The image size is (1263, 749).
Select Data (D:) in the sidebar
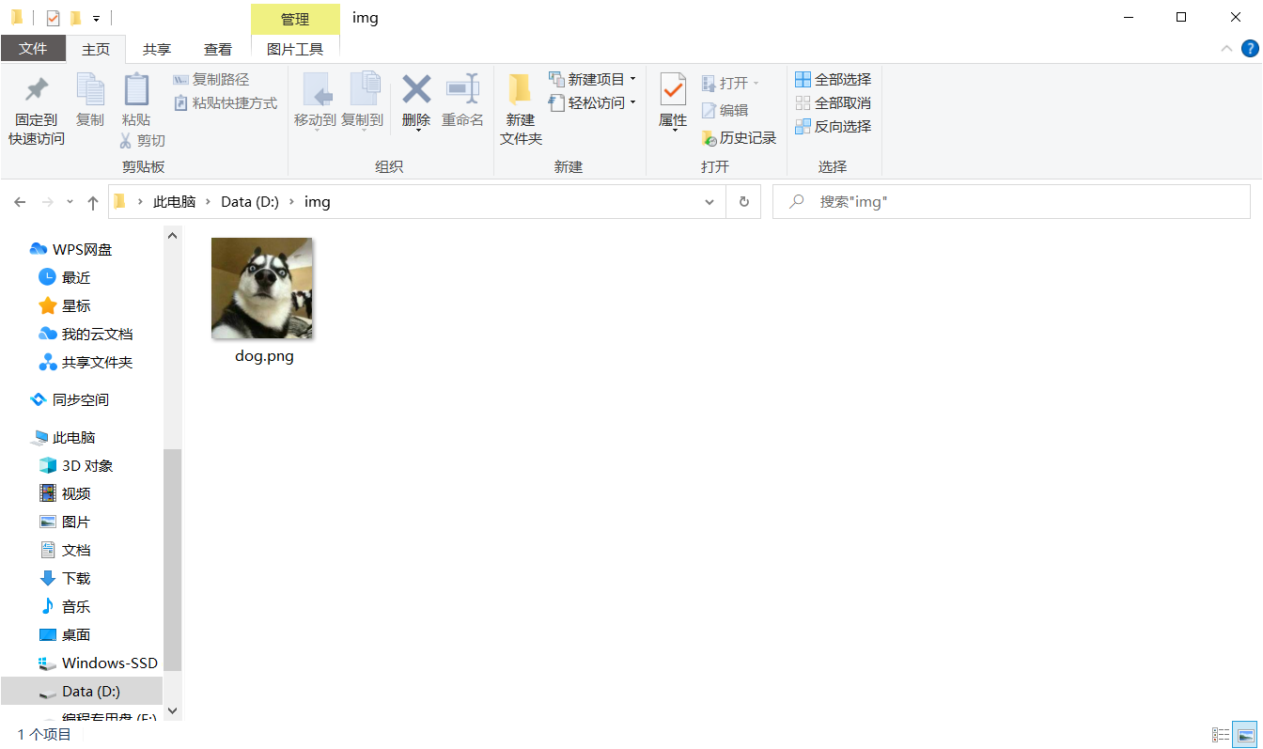coord(81,691)
